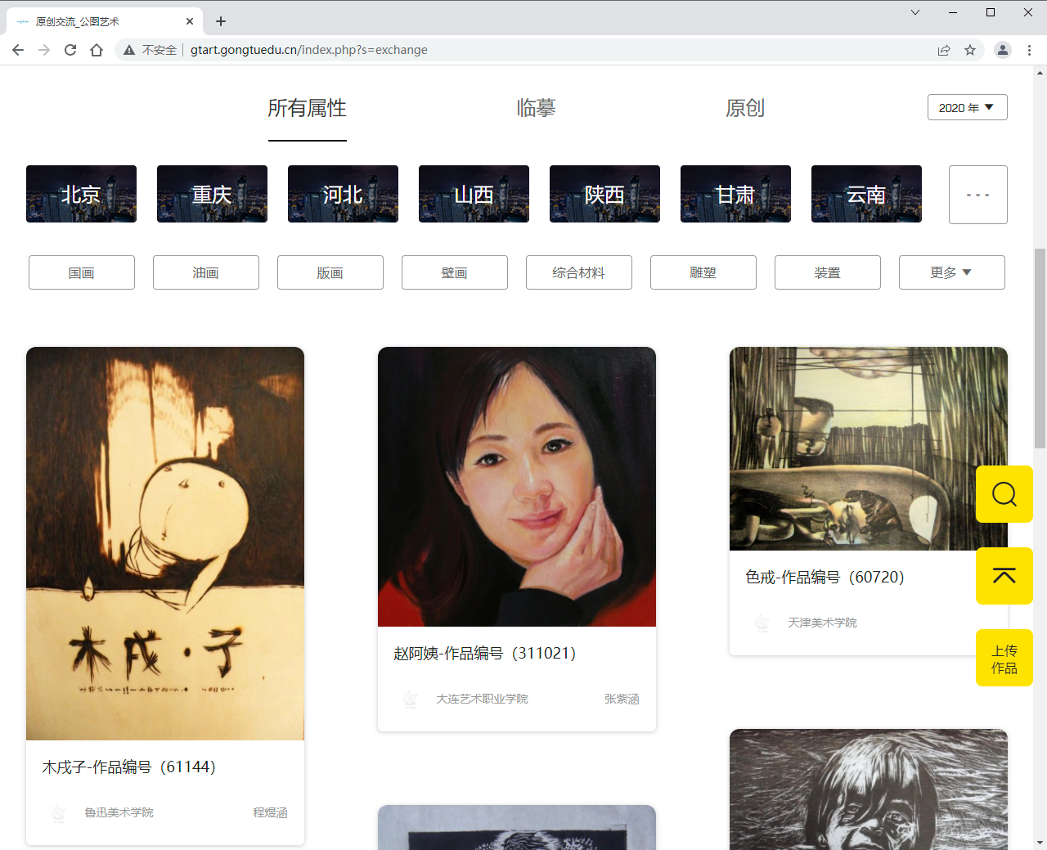Click the 上传作品 upload button
Image resolution: width=1047 pixels, height=850 pixels.
(1004, 658)
